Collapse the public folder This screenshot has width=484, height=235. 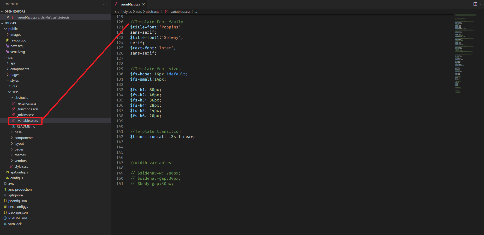(x=5, y=29)
